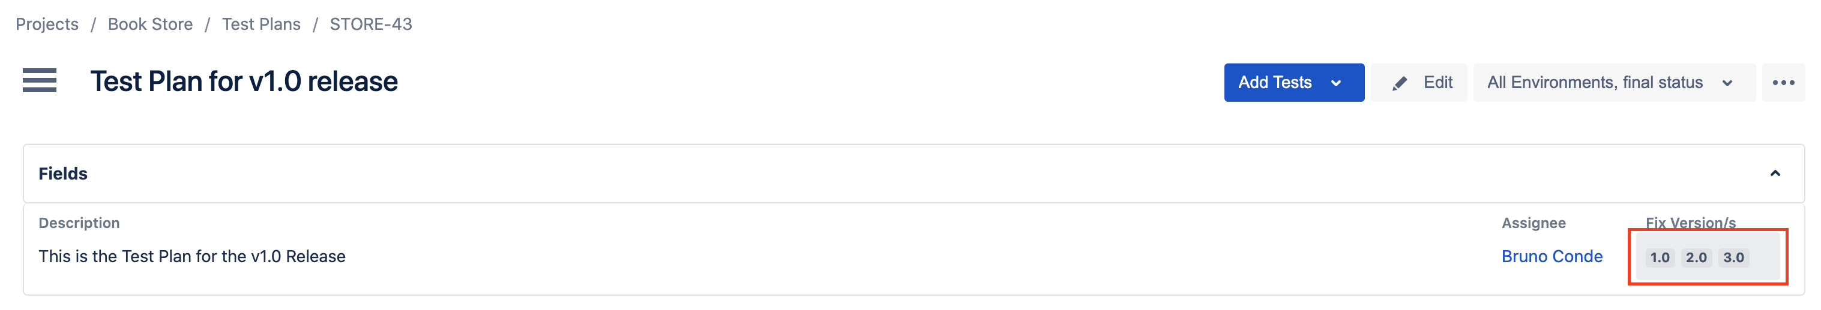Expand the Add Tests dropdown arrow

(1335, 83)
